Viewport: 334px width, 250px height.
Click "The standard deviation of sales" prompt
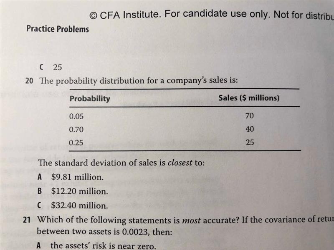pyautogui.click(x=121, y=162)
